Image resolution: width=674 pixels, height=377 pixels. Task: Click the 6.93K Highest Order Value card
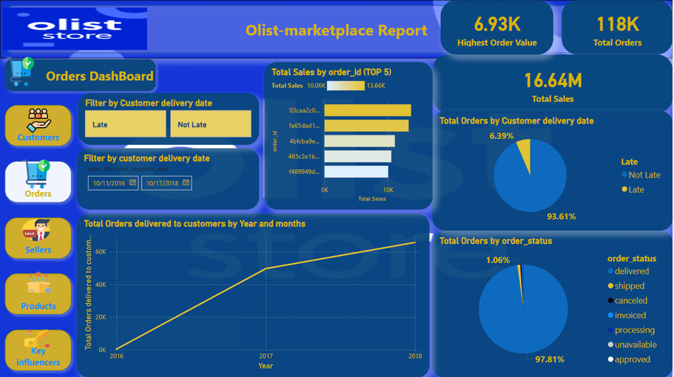[x=496, y=28]
